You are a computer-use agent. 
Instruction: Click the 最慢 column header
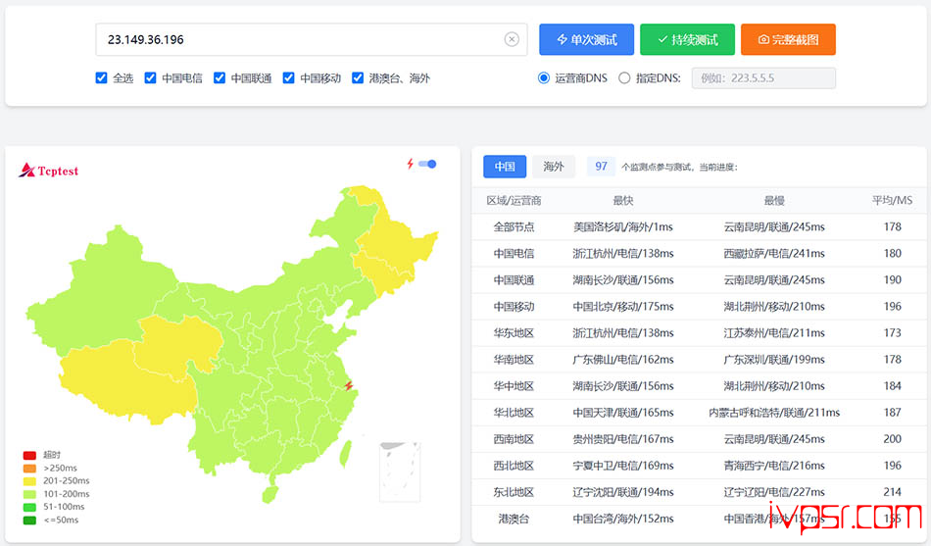click(x=774, y=201)
